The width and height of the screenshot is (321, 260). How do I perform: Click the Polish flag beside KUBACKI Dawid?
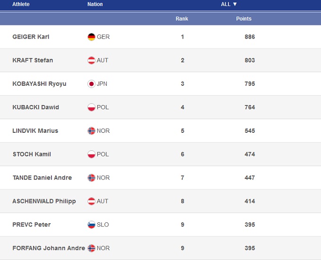tap(92, 107)
